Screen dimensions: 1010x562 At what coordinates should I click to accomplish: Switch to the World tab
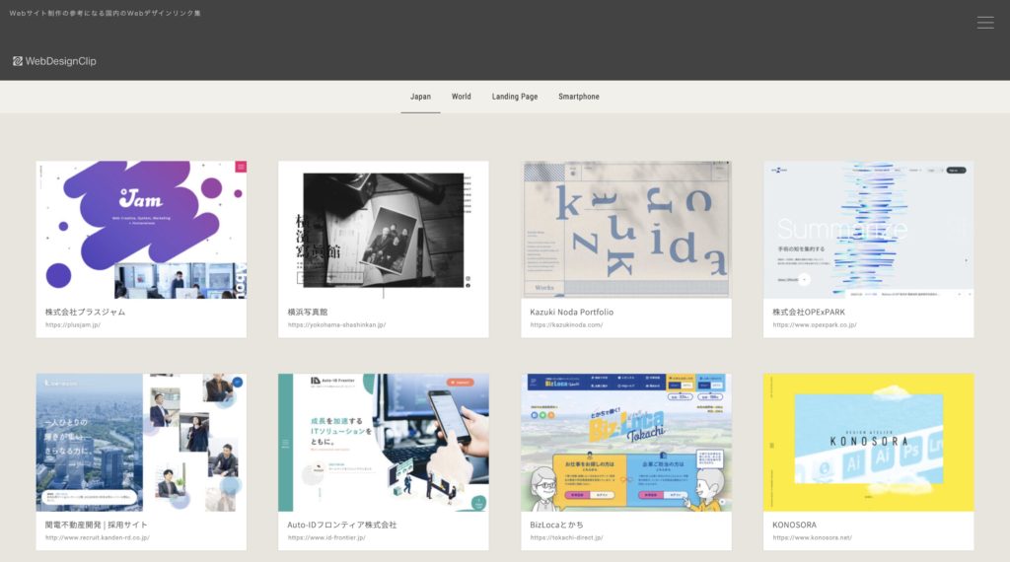[x=462, y=97]
